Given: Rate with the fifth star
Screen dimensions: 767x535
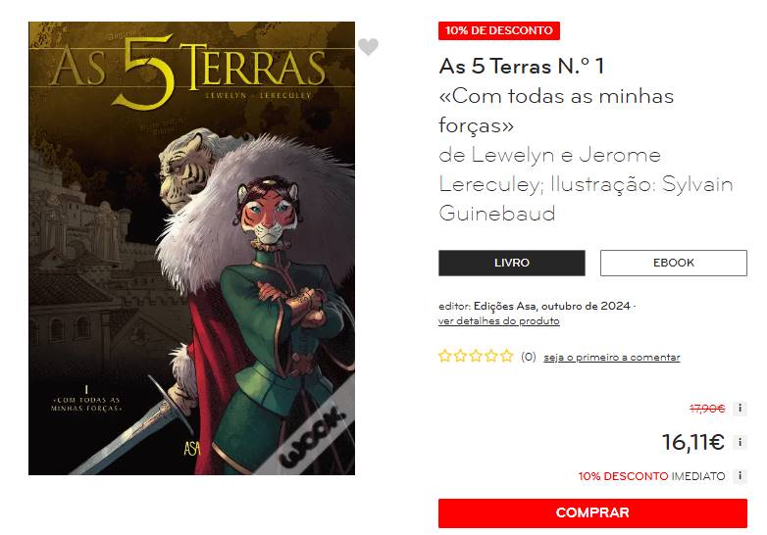Looking at the screenshot, I should pos(507,356).
